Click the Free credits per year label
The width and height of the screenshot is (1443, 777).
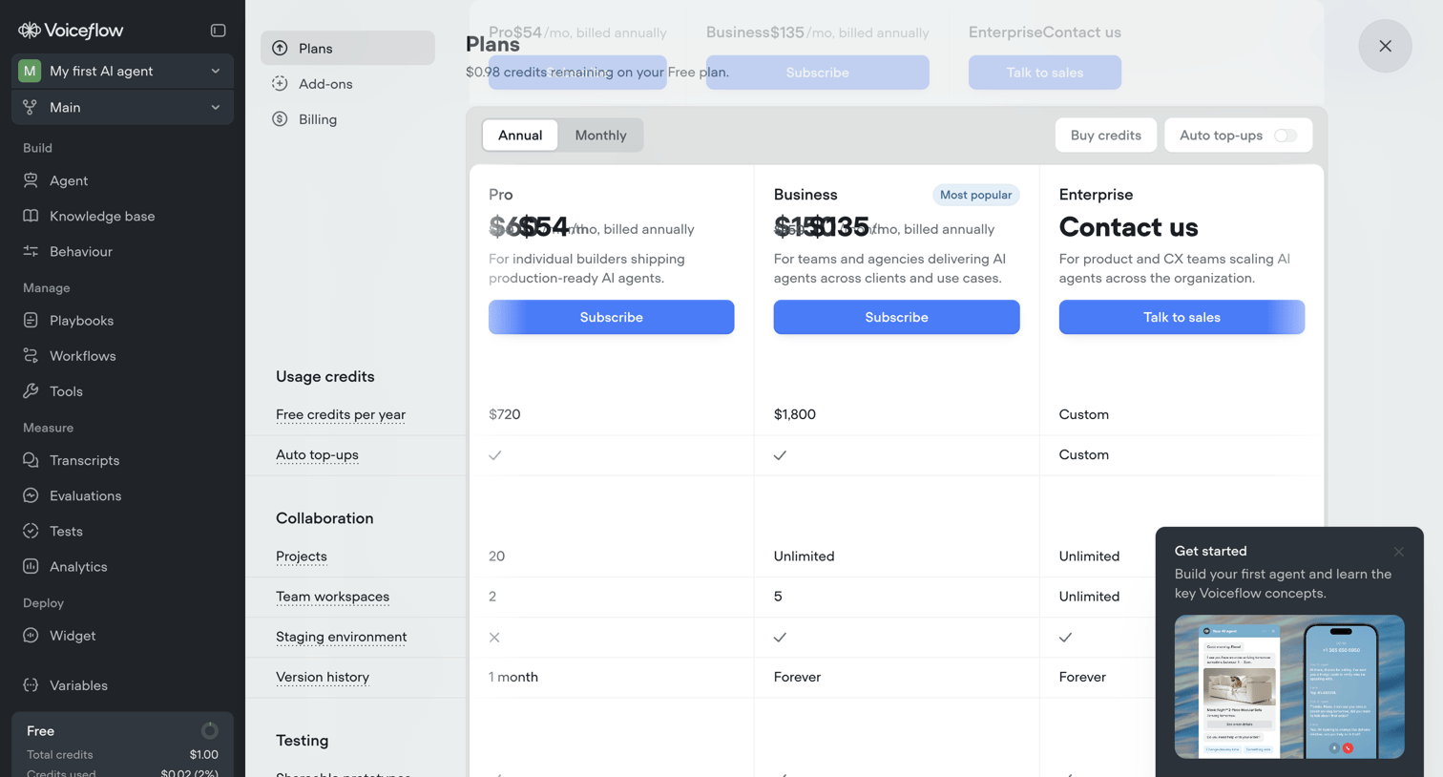(x=341, y=414)
